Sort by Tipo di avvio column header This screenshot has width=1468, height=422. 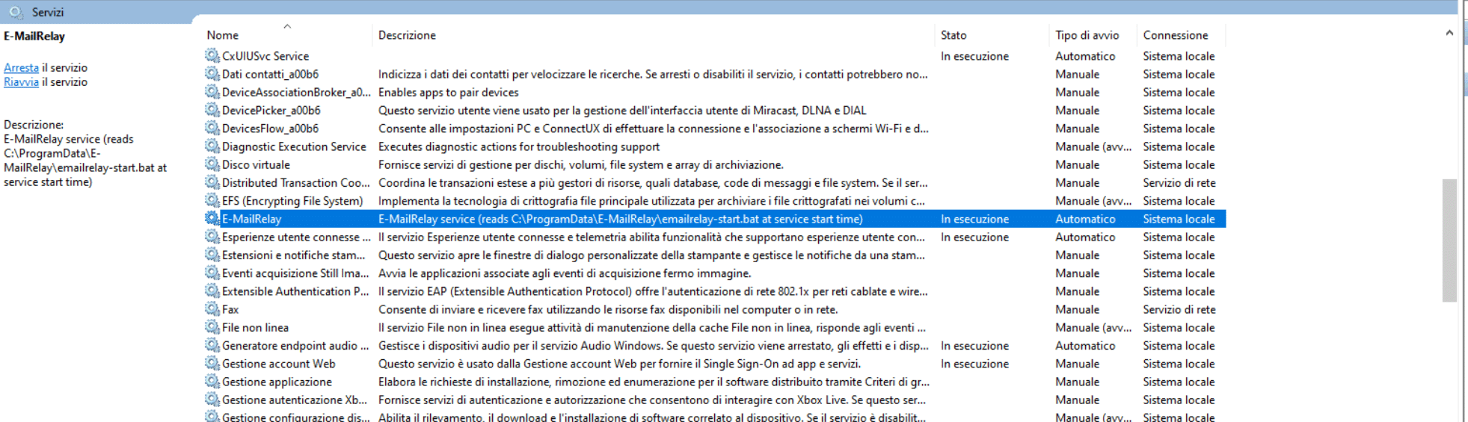click(x=1087, y=35)
